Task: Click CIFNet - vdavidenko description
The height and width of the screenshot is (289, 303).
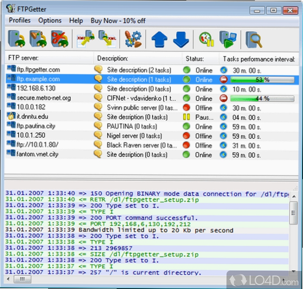Action: pos(141,98)
